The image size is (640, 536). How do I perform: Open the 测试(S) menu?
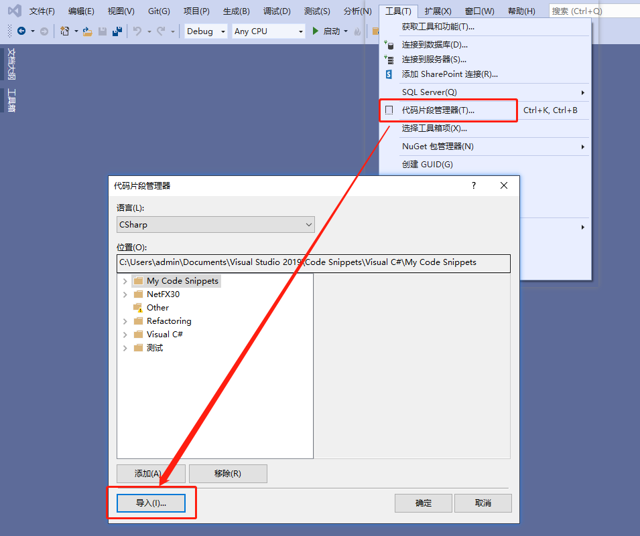point(317,11)
